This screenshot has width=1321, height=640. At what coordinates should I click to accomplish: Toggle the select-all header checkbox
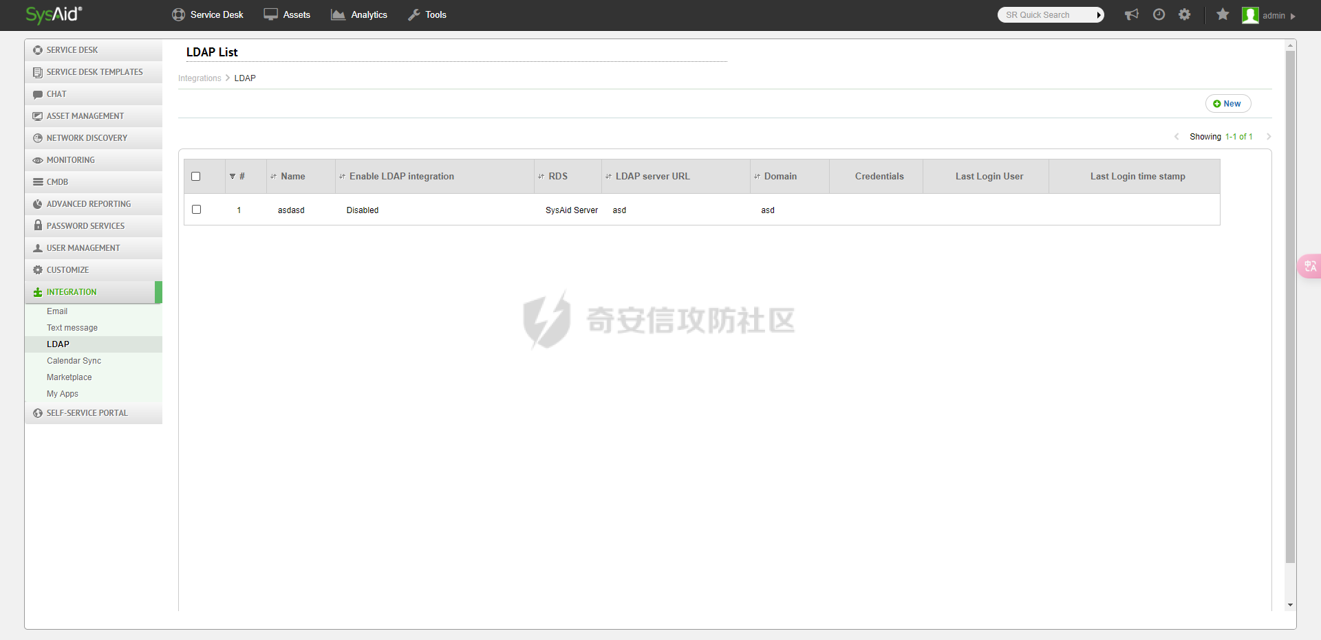click(x=196, y=177)
